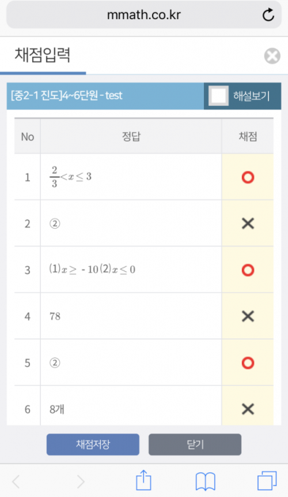This screenshot has width=288, height=497.
Task: Select the 채점입력 tab heading
Action: click(x=43, y=55)
